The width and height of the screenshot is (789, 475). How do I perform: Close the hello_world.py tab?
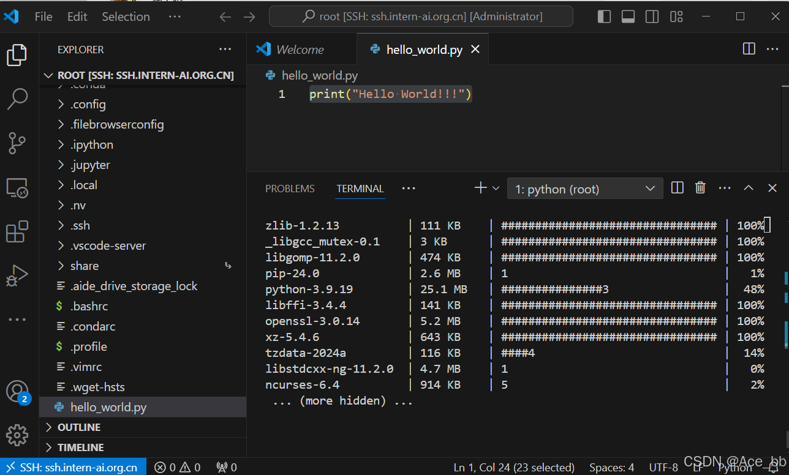click(x=475, y=50)
